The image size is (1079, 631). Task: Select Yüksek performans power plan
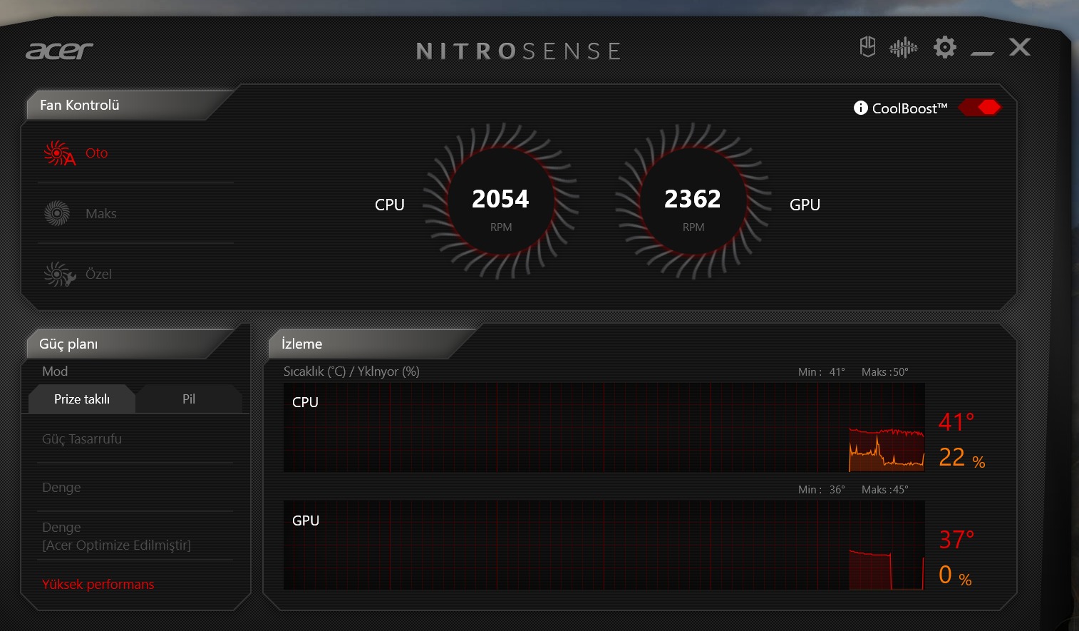(x=98, y=584)
